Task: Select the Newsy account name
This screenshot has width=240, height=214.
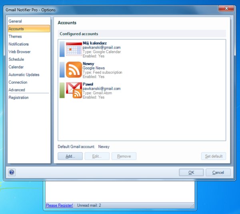Action: click(x=88, y=64)
